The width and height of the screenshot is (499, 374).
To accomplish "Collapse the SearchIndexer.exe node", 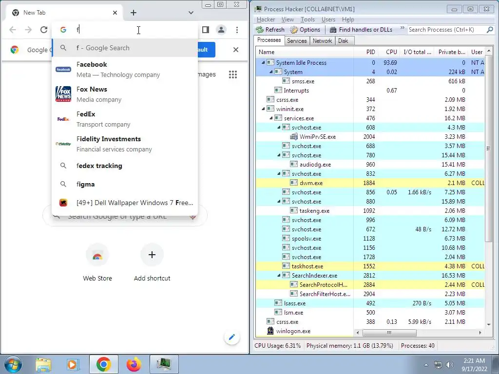I will (279, 276).
